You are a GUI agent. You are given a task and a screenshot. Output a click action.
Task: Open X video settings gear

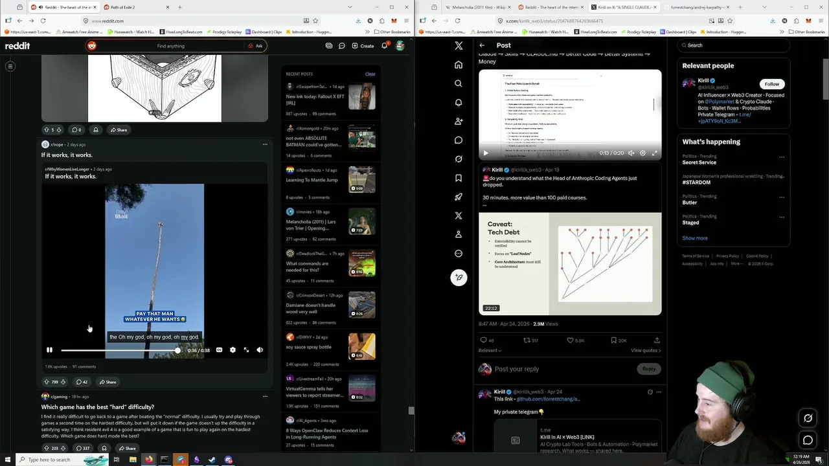(642, 153)
